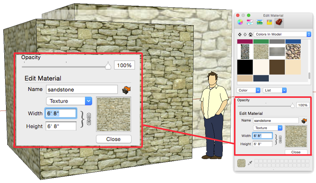Select the sandstone wall swatch in material grid
316x183 pixels.
click(x=261, y=52)
